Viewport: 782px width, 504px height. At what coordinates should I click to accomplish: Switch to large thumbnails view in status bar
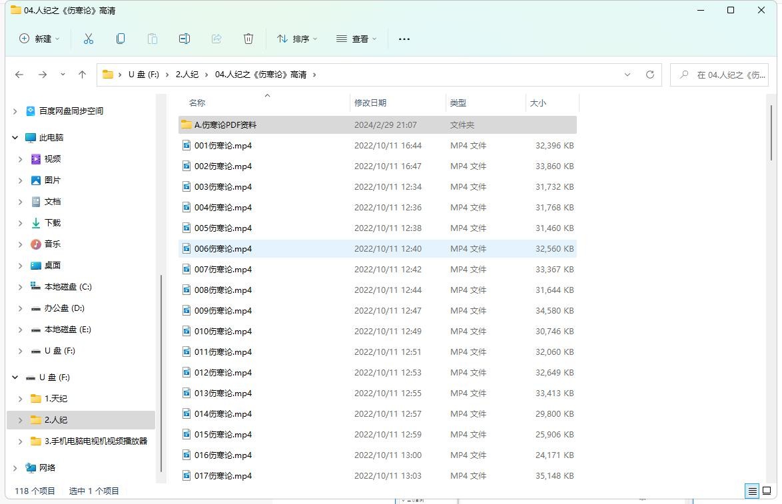[x=767, y=491]
